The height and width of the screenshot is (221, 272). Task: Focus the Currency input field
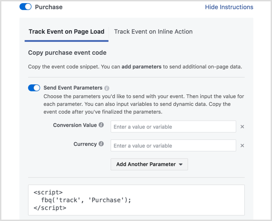point(173,146)
